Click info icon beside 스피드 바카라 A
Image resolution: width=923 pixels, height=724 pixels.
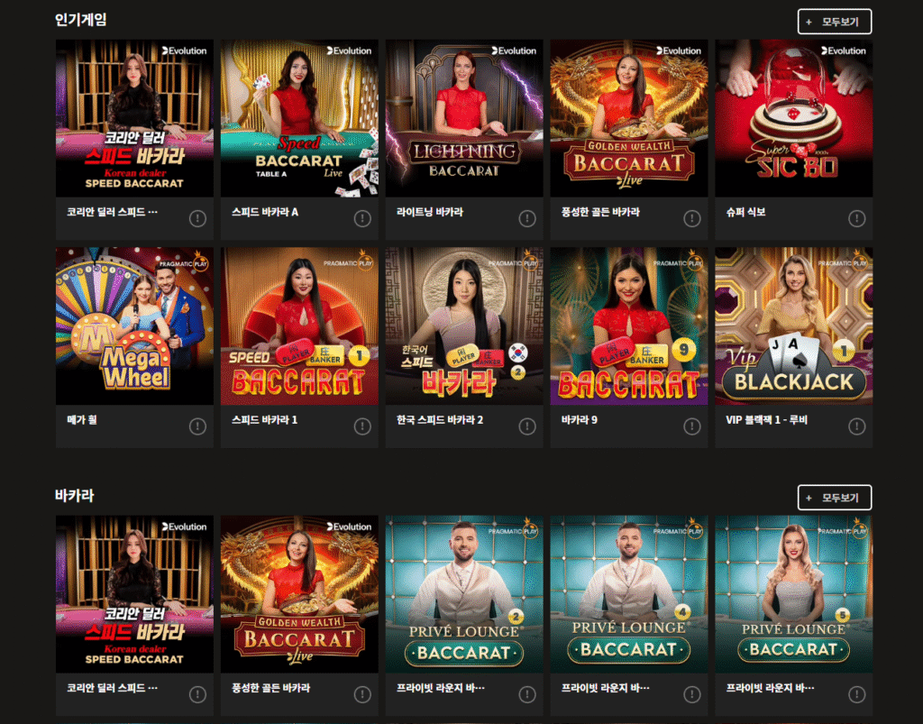click(362, 218)
